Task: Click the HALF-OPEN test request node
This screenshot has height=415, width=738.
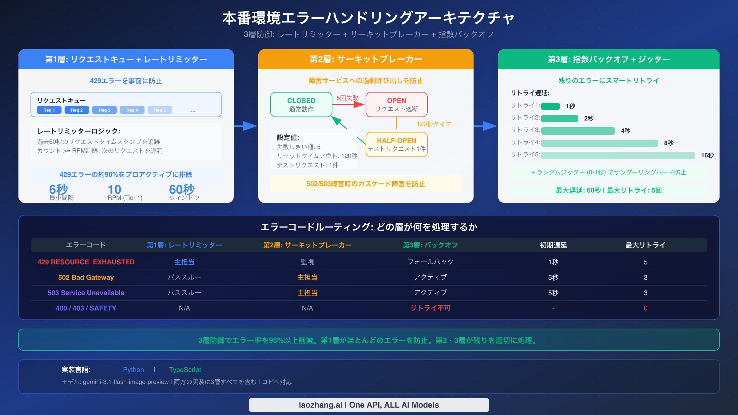Action: click(396, 144)
